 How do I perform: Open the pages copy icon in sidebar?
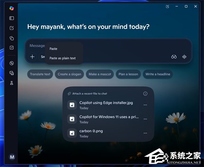pyautogui.click(x=12, y=38)
